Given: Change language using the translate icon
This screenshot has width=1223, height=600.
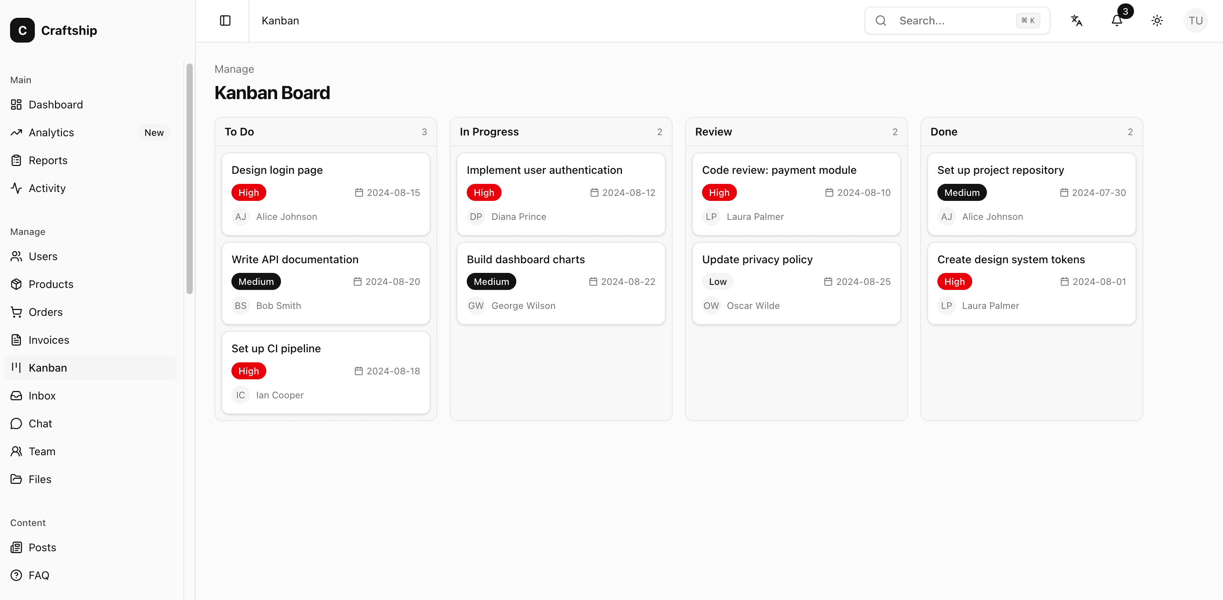Looking at the screenshot, I should [x=1077, y=21].
